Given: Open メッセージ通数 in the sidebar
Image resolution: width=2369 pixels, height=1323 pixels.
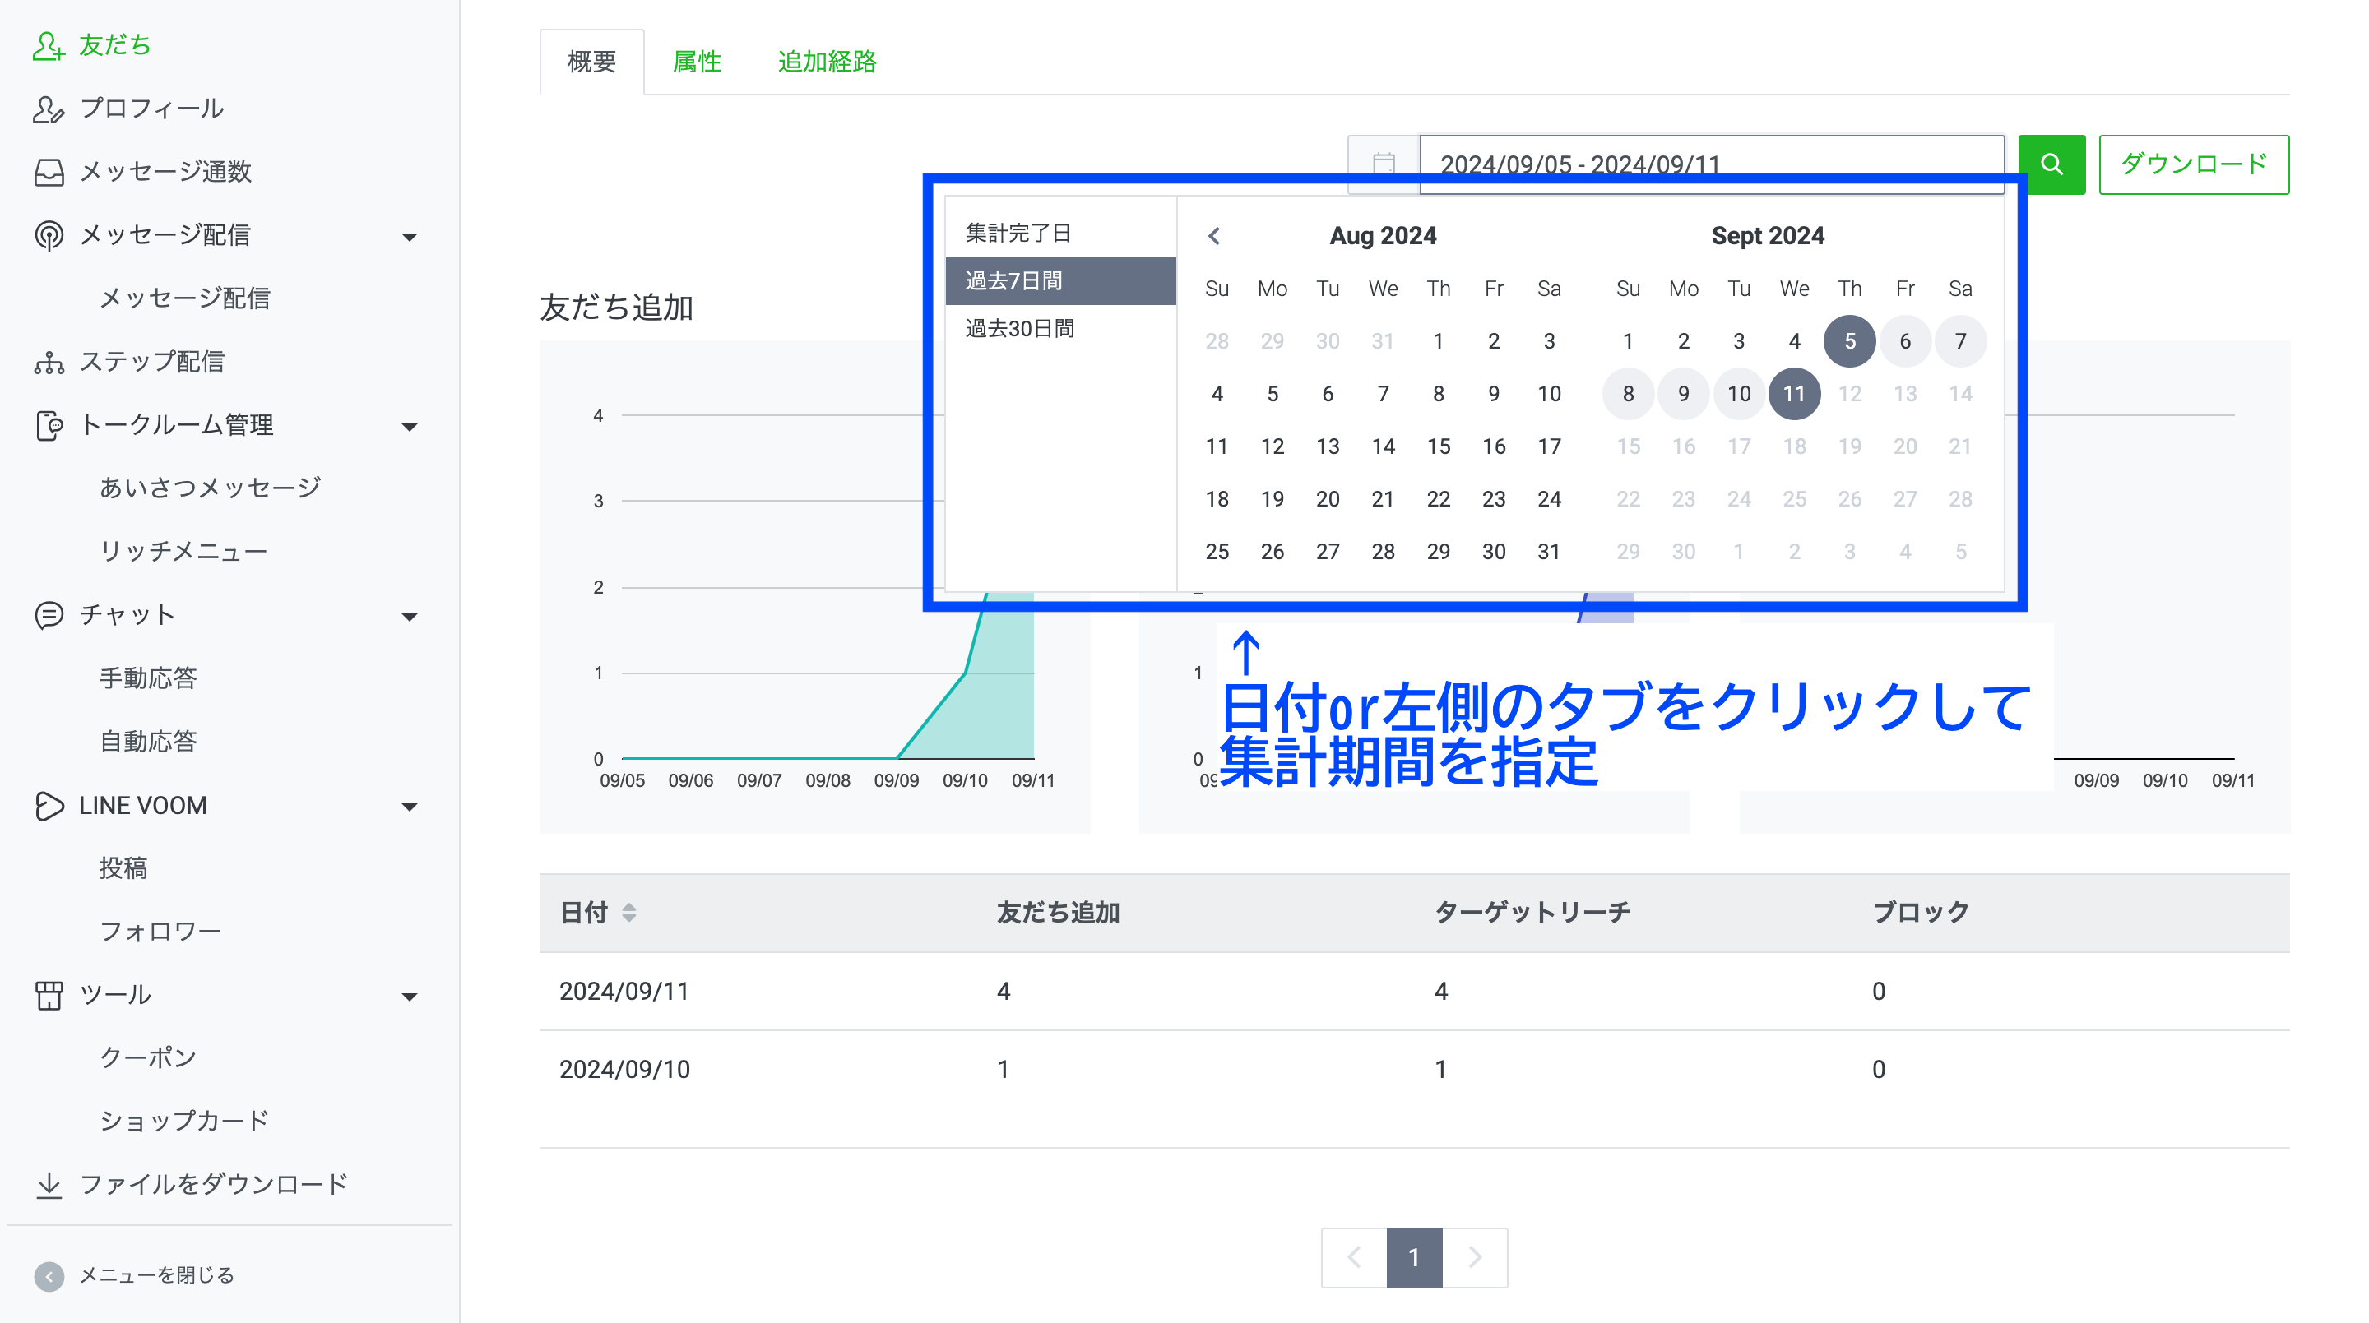Looking at the screenshot, I should point(165,172).
